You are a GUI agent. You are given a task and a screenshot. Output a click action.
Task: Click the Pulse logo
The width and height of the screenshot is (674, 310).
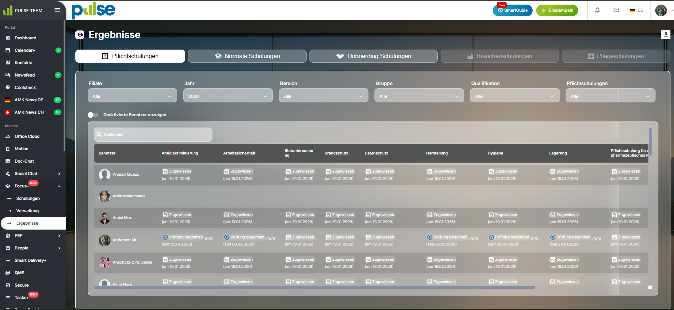[x=93, y=10]
